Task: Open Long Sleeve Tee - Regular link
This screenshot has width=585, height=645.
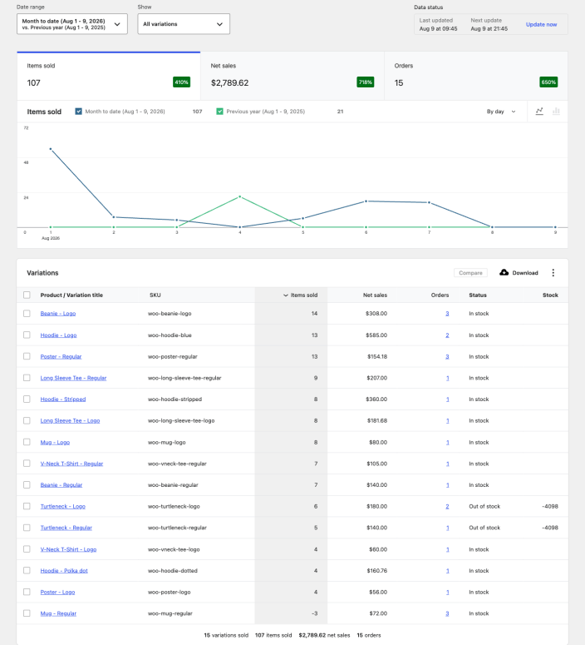Action: coord(73,378)
